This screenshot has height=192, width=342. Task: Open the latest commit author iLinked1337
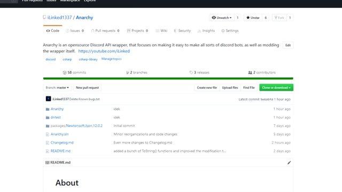pyautogui.click(x=60, y=99)
